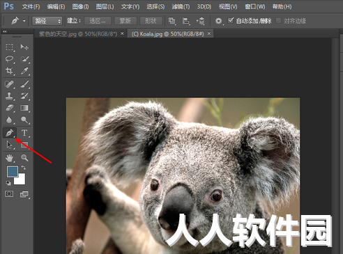Open path arrangement options
The image size is (343, 254).
pos(200,21)
